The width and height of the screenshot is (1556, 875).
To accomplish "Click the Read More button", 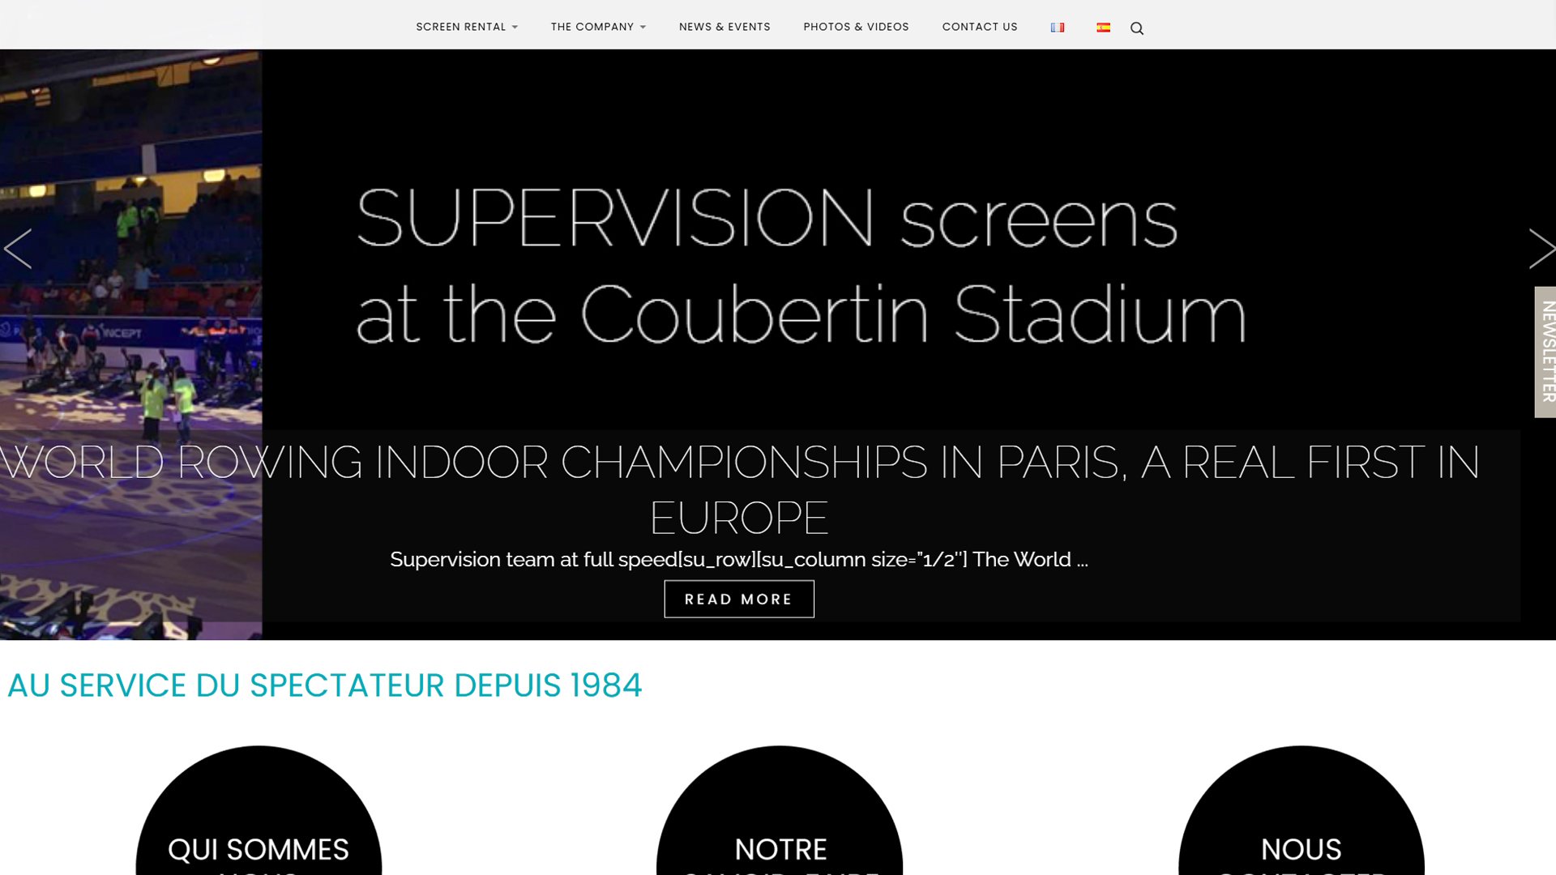I will 739,599.
